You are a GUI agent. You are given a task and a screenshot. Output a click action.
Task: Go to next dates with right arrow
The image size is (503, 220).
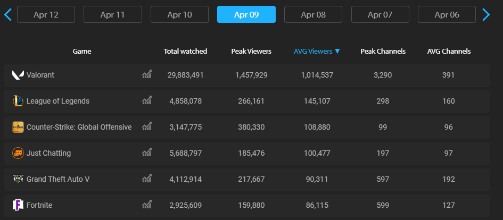tap(485, 14)
